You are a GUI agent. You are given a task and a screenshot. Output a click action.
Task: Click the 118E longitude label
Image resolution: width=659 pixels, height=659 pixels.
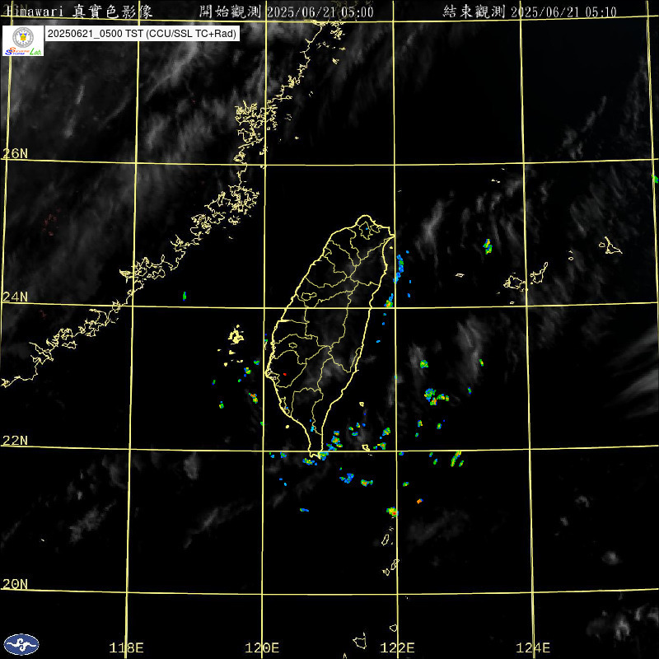[x=126, y=647]
